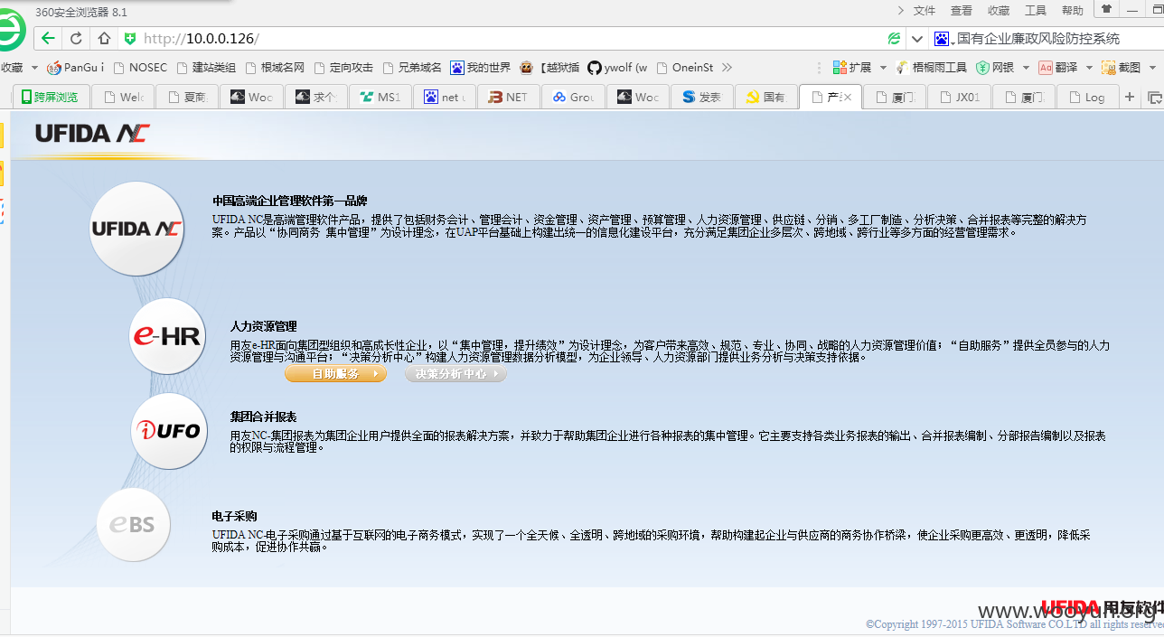The image size is (1164, 637).
Task: Open the 兄弟域名 bookmark
Action: (x=412, y=68)
